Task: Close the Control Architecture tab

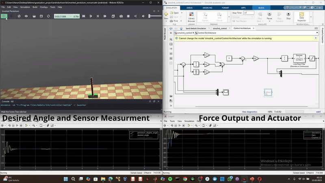Action: (253, 28)
